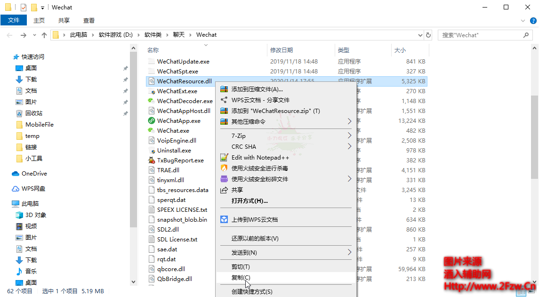This screenshot has height=297, width=539.
Task: Switch to details view in status bar
Action: point(522,291)
